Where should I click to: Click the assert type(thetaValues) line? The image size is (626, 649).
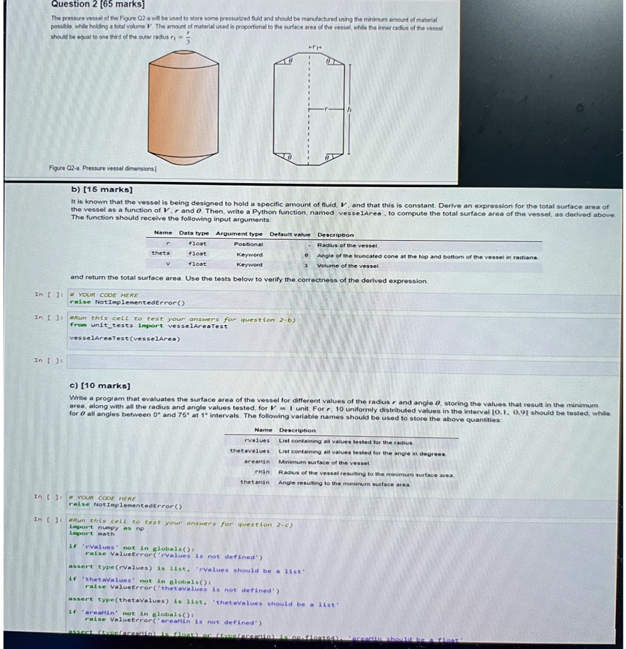point(204,602)
